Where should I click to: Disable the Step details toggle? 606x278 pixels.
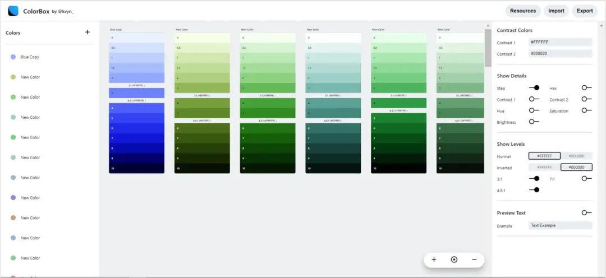(x=534, y=88)
